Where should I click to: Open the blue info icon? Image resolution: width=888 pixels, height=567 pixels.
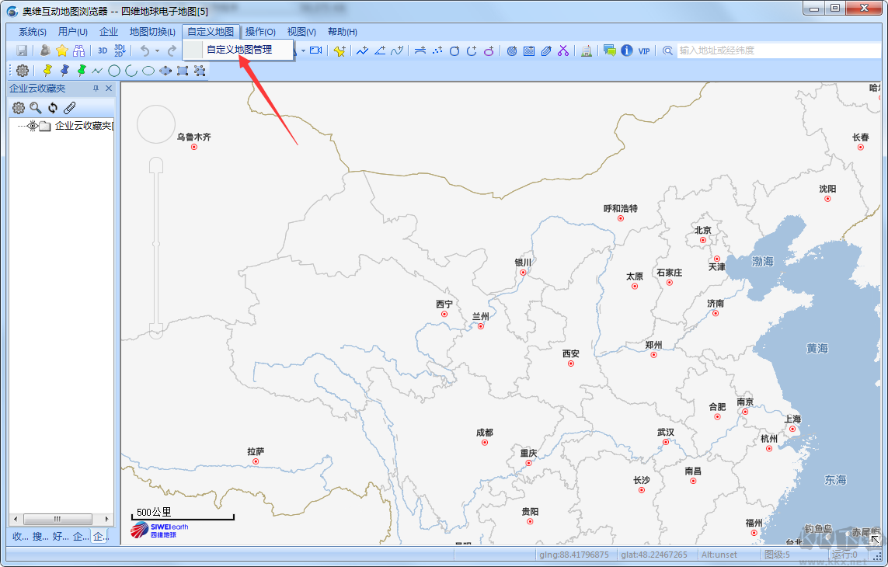627,50
